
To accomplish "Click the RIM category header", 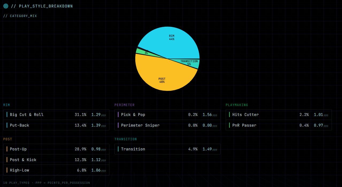I will tap(6, 105).
